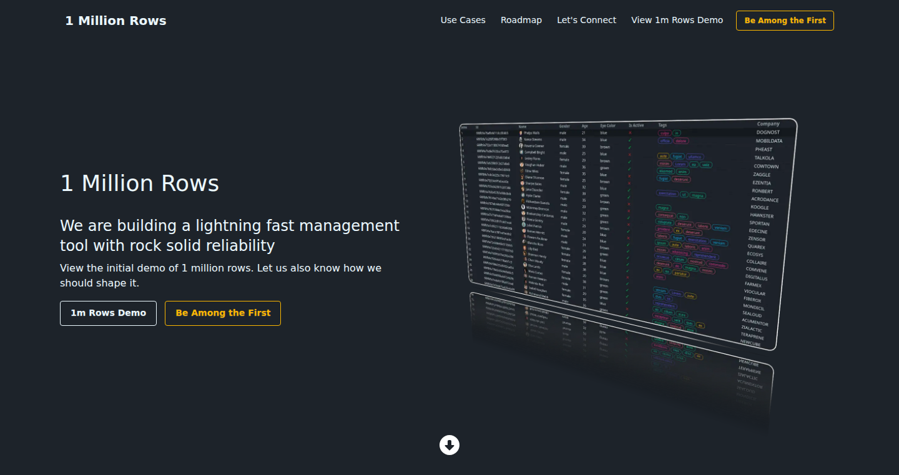
Task: Click the 1 Million Rows site logo
Action: (x=115, y=21)
